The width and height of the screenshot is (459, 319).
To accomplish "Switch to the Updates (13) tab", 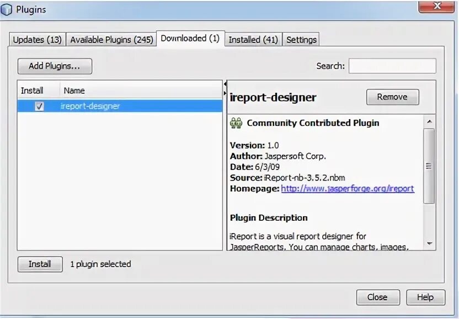I will [x=38, y=40].
